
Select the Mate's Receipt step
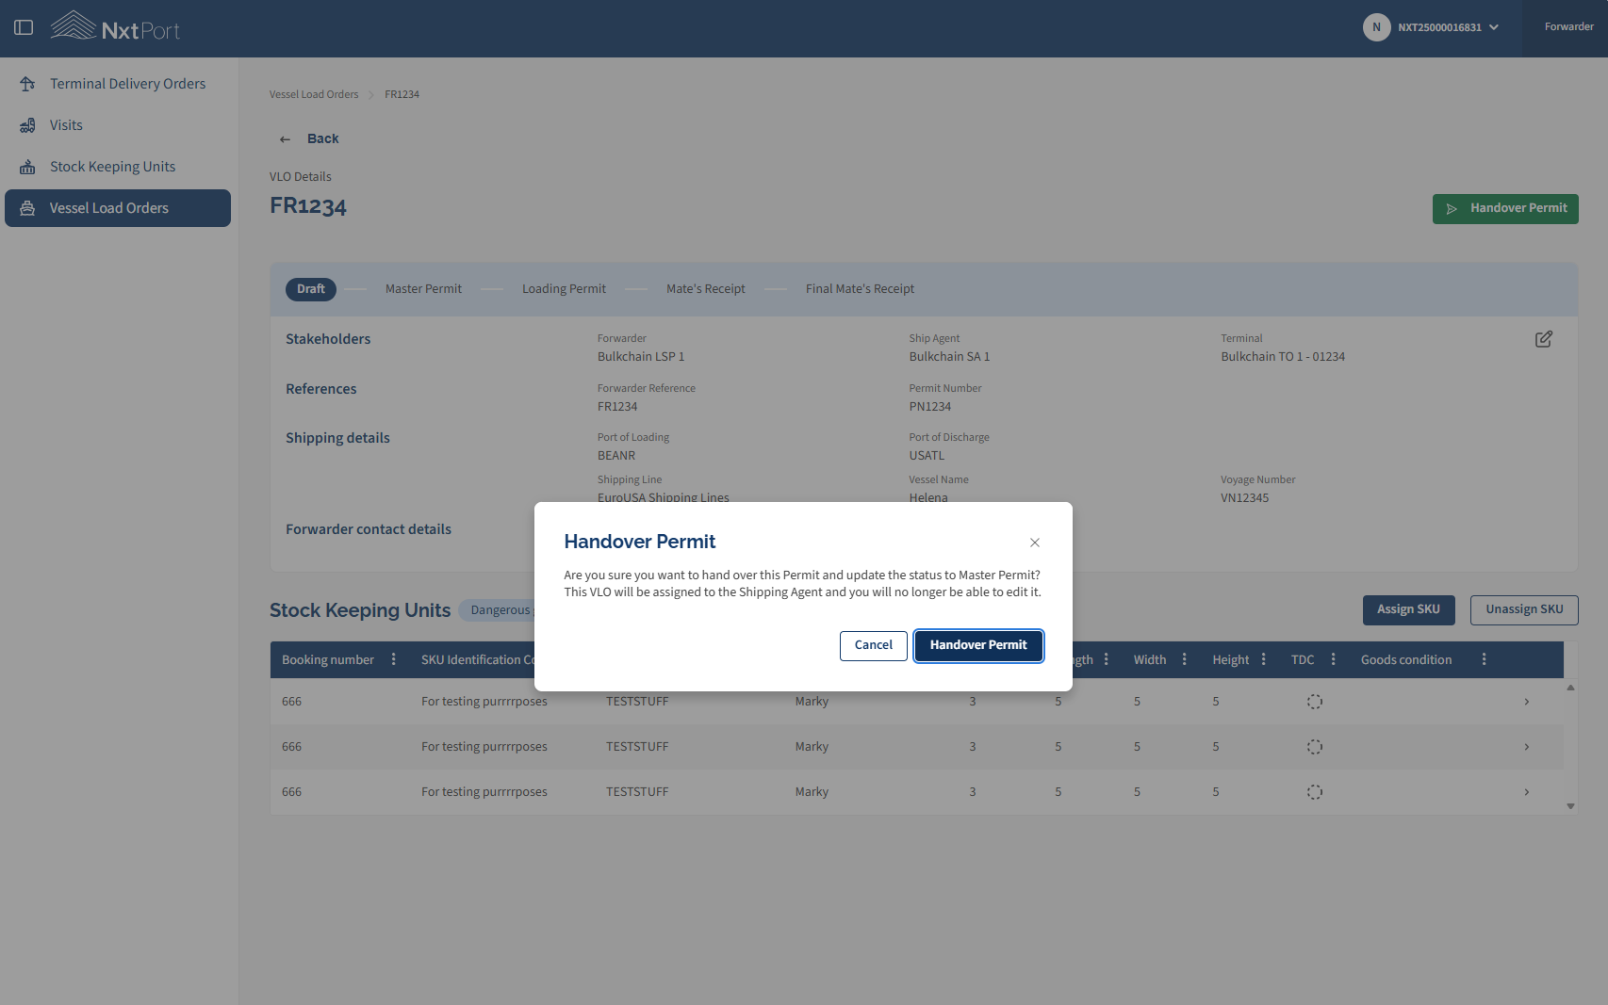pos(705,289)
